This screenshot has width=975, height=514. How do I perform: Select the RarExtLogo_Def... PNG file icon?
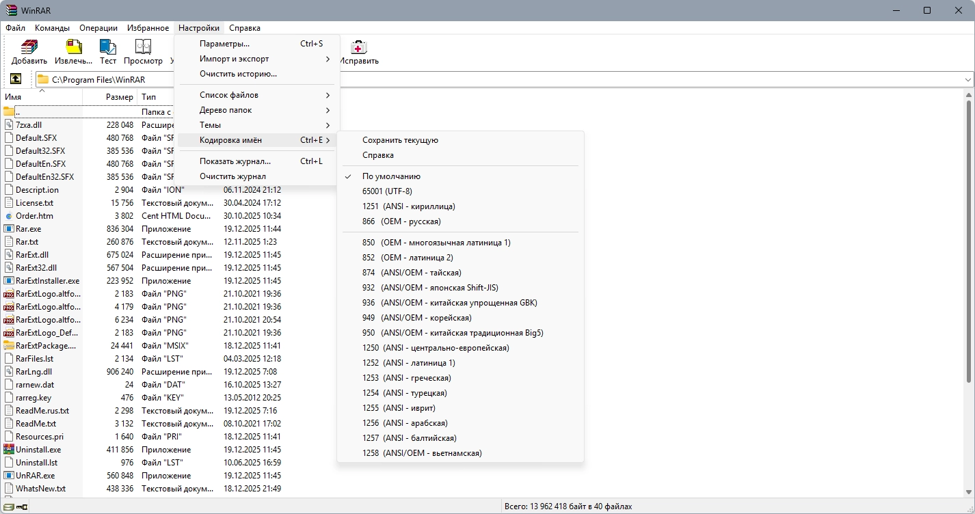tap(9, 333)
